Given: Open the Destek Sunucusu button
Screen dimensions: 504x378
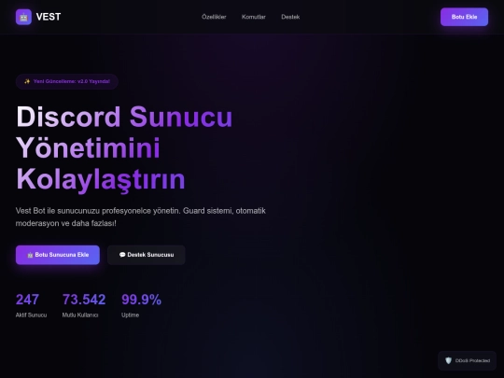Looking at the screenshot, I should (x=147, y=255).
